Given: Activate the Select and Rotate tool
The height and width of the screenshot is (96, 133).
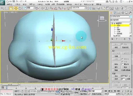Looking at the screenshot, I should pyautogui.click(x=20, y=8).
